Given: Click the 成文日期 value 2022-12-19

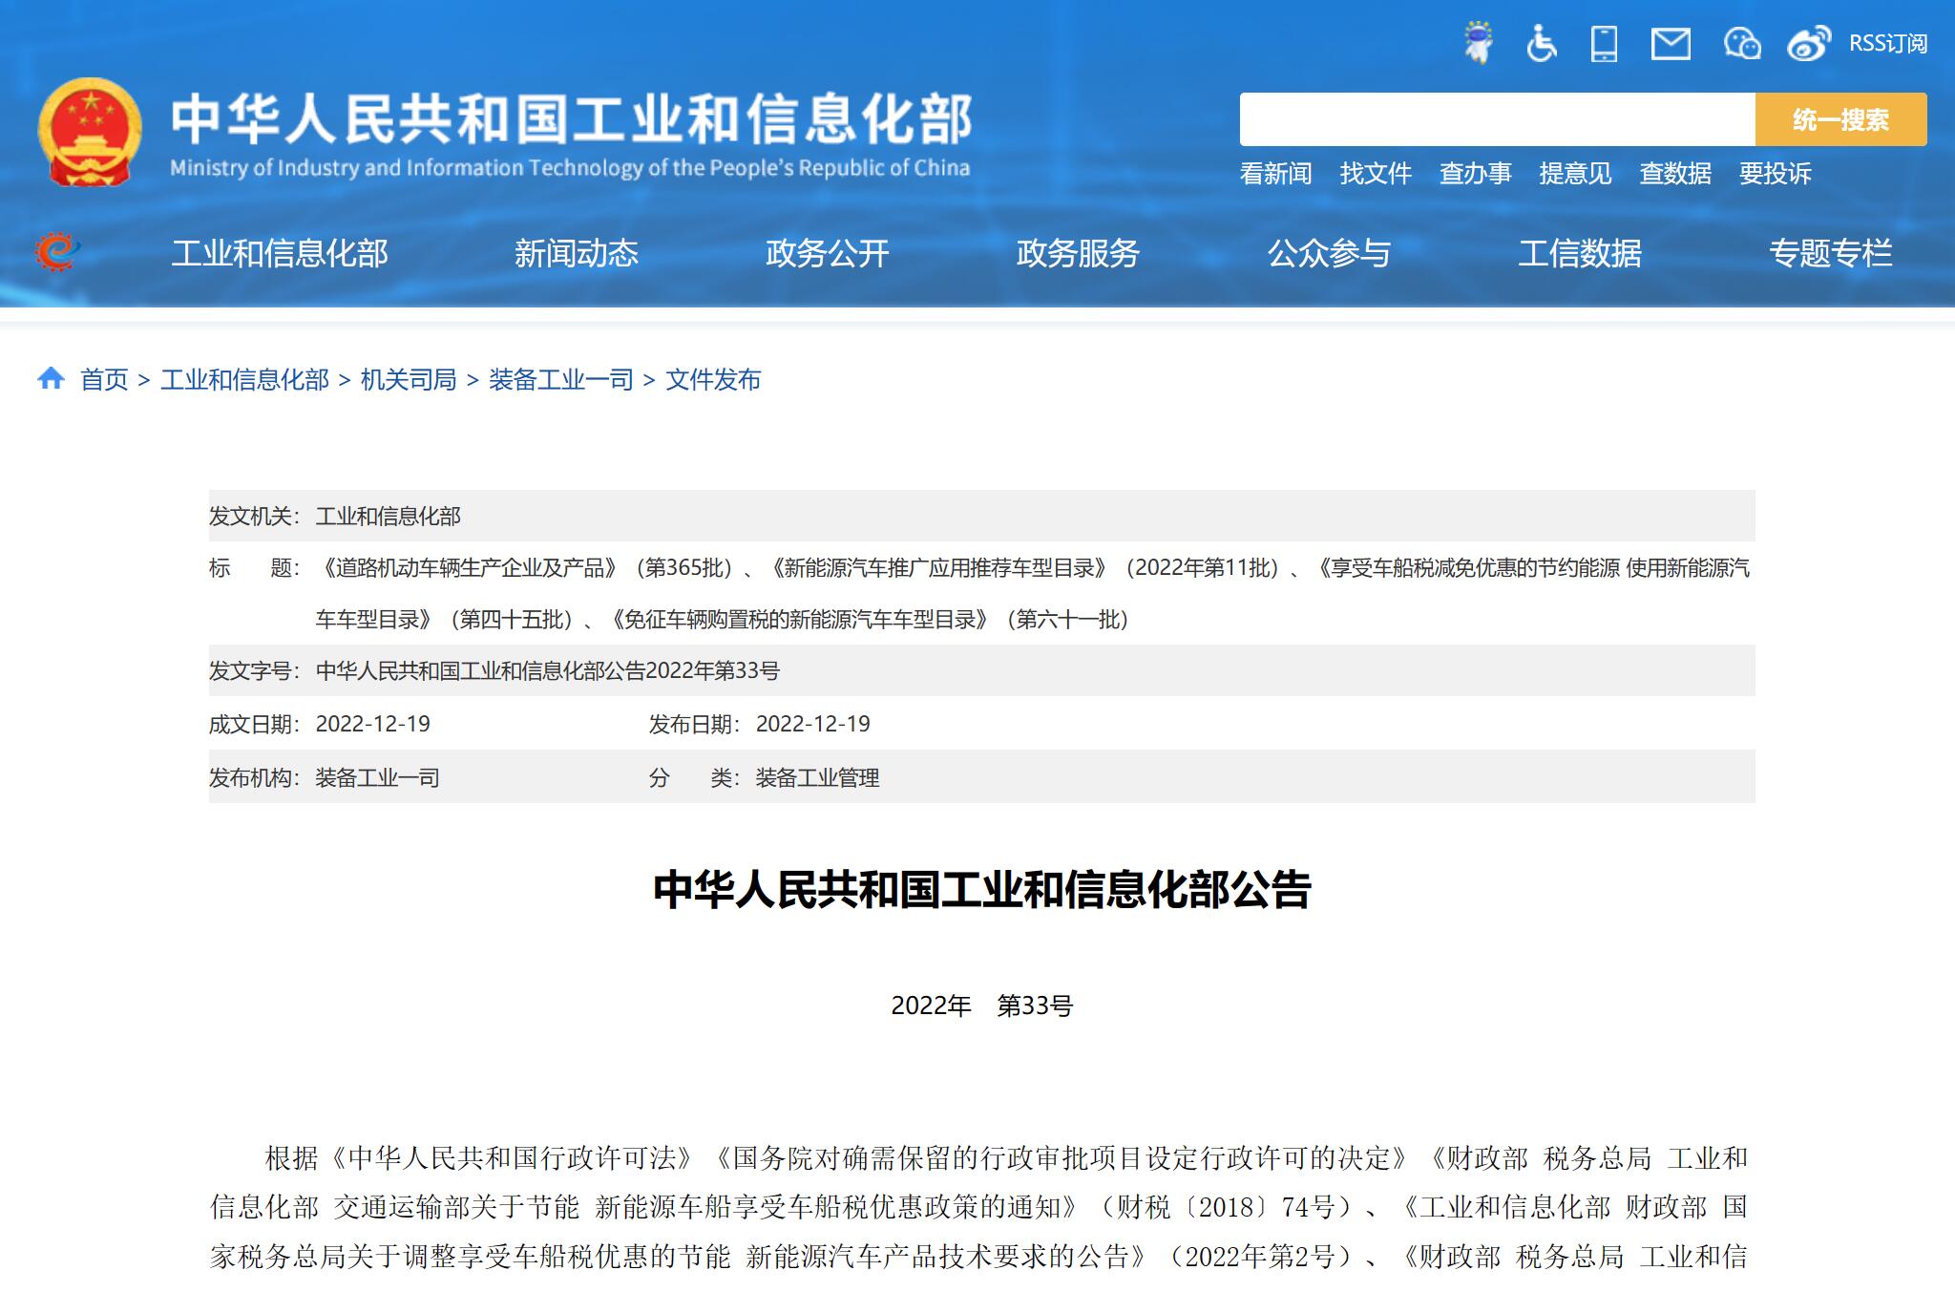Looking at the screenshot, I should point(373,724).
